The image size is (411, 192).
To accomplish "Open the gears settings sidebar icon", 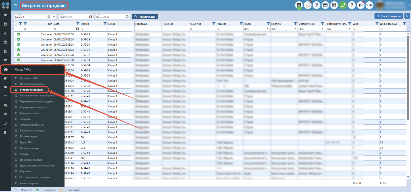I will (x=5, y=105).
